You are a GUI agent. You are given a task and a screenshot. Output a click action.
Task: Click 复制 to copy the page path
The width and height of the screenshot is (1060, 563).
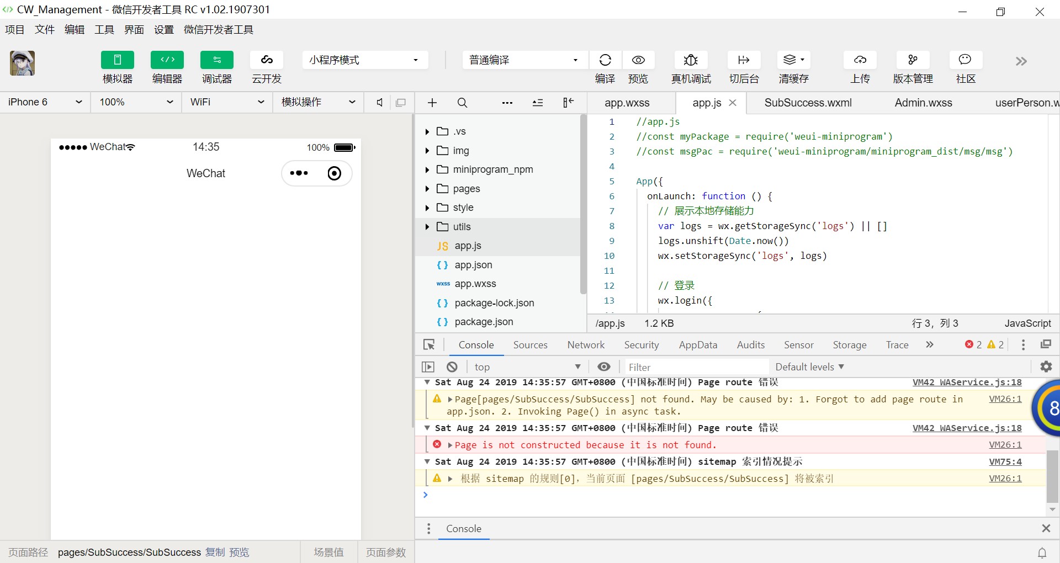tap(215, 552)
